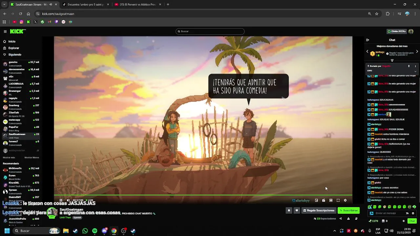
Task: Open player settings gear
Action: click(x=345, y=200)
